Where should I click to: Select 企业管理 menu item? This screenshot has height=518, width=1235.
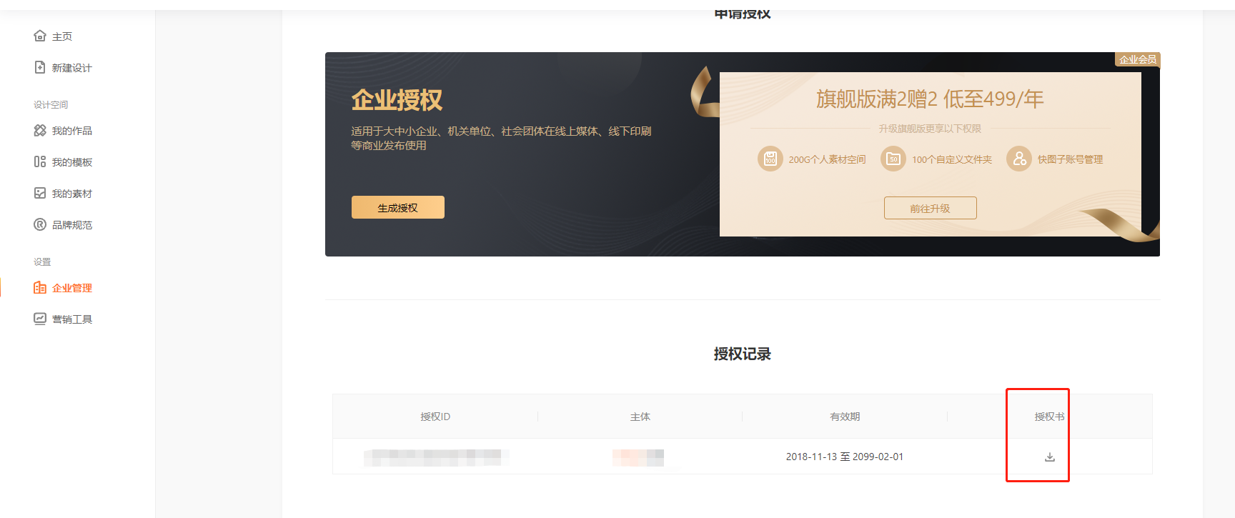coord(72,288)
